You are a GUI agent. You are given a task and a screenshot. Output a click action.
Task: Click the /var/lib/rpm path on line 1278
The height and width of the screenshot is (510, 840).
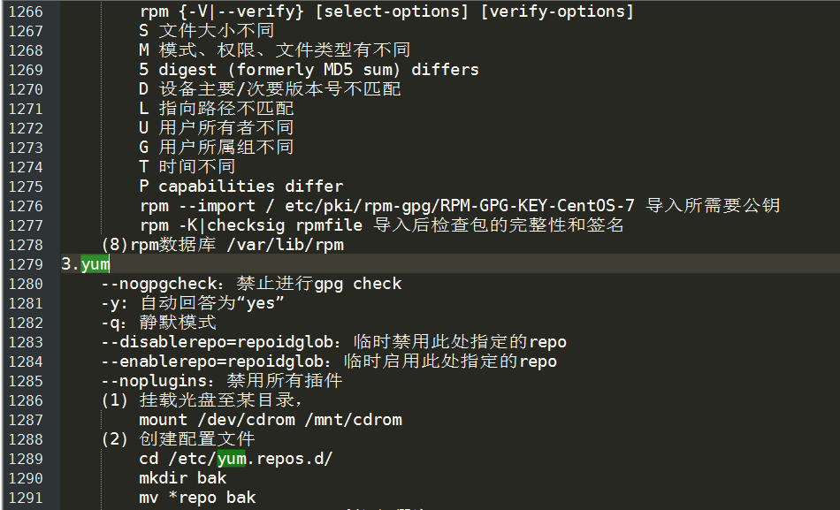click(285, 245)
